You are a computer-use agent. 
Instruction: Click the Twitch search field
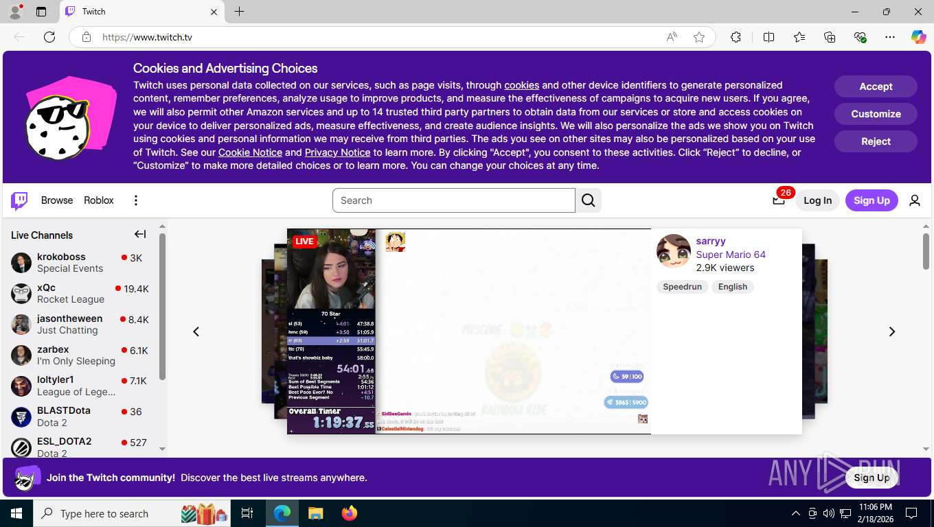click(454, 200)
